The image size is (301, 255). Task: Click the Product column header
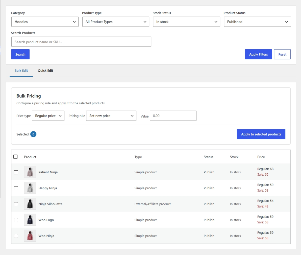point(30,157)
